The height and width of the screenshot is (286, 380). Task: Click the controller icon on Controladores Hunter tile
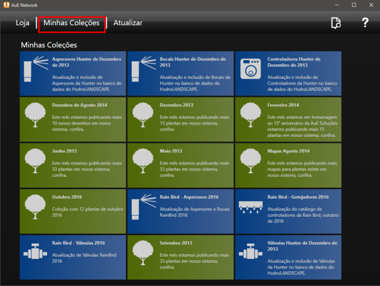click(x=249, y=69)
